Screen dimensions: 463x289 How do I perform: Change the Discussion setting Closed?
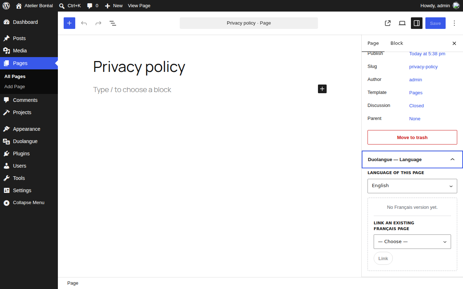point(416,106)
